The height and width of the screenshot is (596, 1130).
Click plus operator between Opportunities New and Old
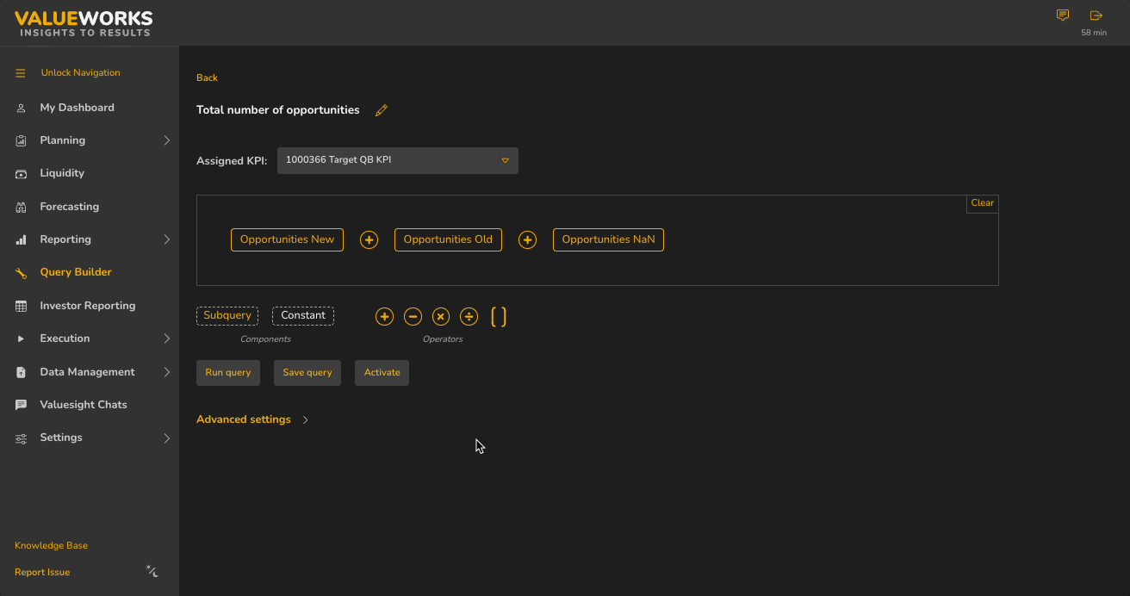369,240
